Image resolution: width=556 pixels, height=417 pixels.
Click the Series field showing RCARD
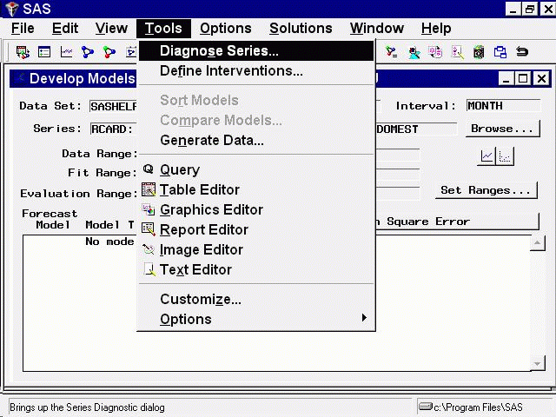[x=114, y=129]
